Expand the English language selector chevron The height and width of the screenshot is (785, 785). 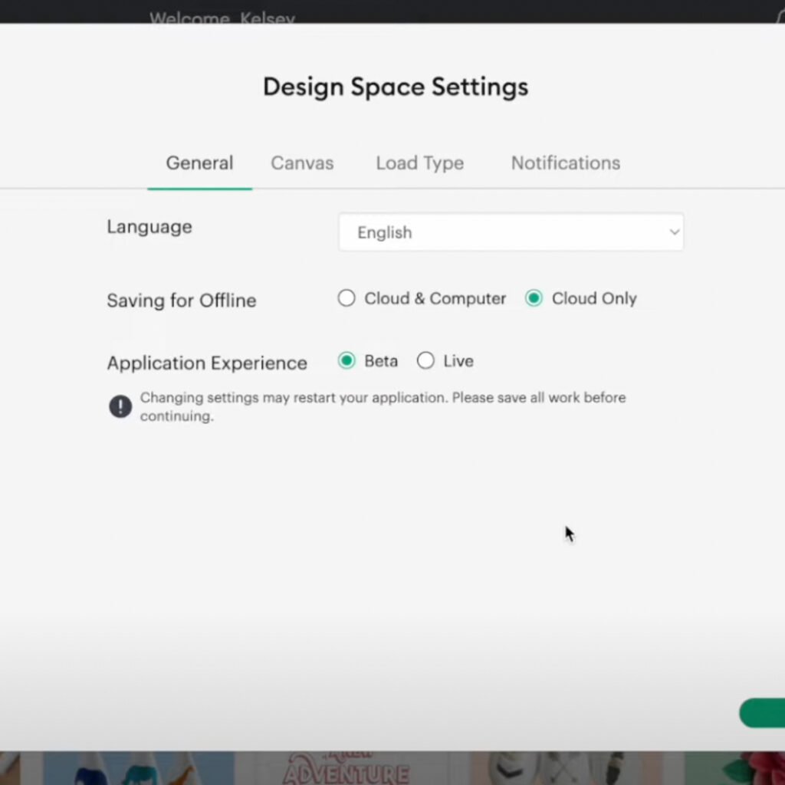click(x=674, y=232)
